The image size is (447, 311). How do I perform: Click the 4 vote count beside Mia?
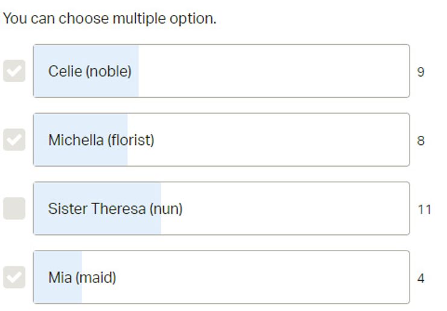[420, 278]
